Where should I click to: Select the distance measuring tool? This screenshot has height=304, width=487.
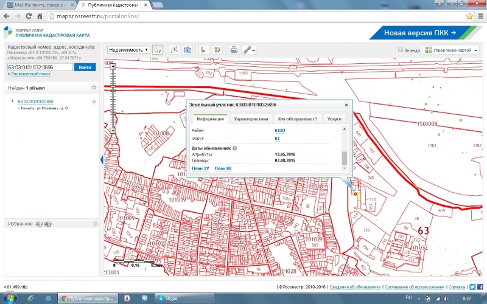[x=204, y=50]
